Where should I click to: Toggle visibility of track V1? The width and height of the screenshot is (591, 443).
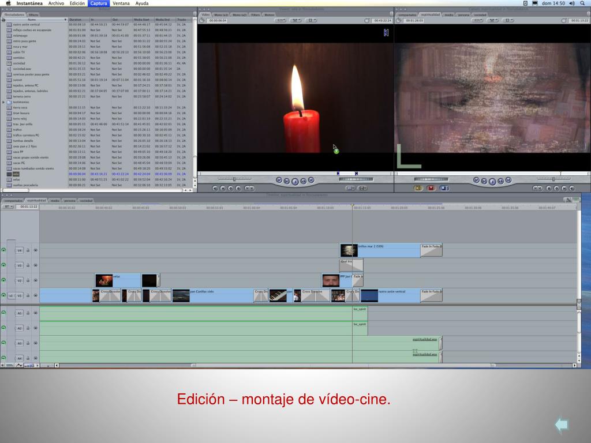point(4,295)
